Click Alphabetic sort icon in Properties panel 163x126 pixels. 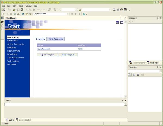click(134, 75)
